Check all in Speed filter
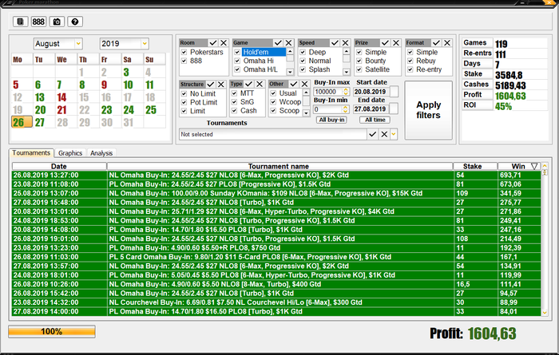 [335, 43]
